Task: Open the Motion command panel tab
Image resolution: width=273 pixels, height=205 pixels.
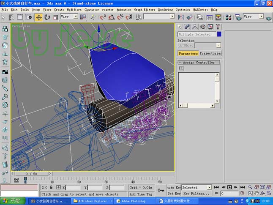Action: pos(203,27)
